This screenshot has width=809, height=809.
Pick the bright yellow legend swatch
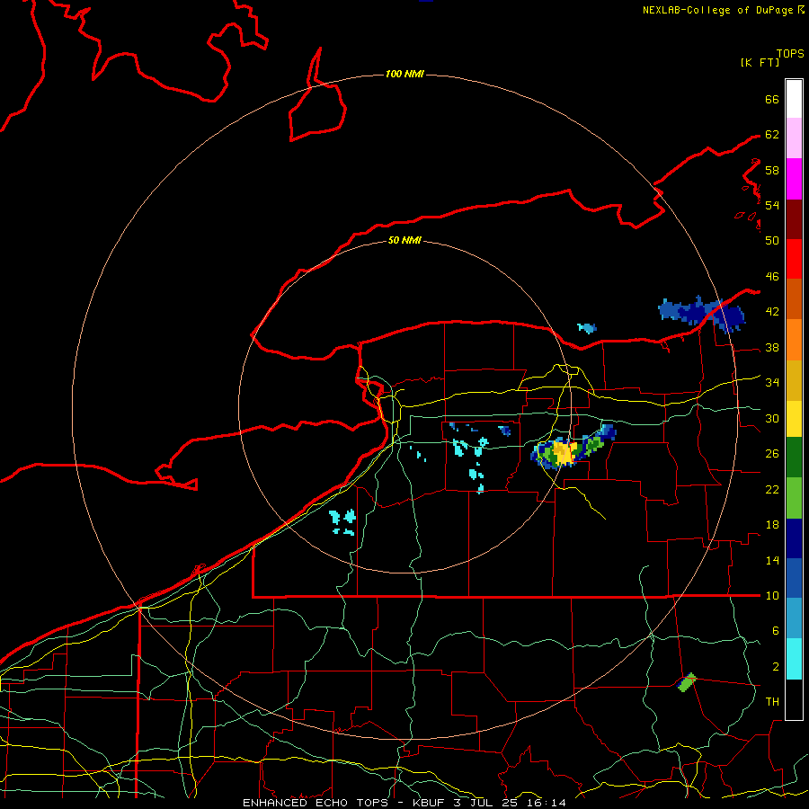[x=794, y=419]
